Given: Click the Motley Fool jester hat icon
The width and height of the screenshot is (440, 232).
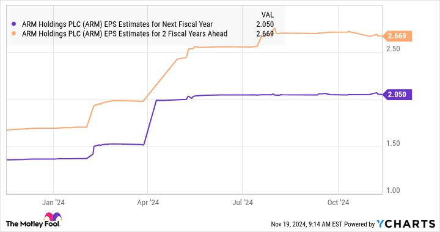Looking at the screenshot, I should point(53,217).
